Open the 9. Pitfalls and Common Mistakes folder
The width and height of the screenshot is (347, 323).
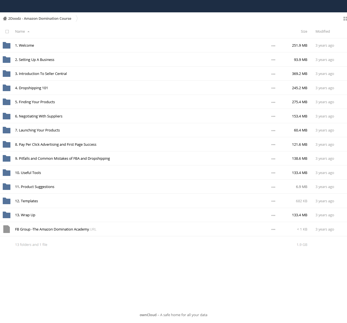pyautogui.click(x=62, y=159)
